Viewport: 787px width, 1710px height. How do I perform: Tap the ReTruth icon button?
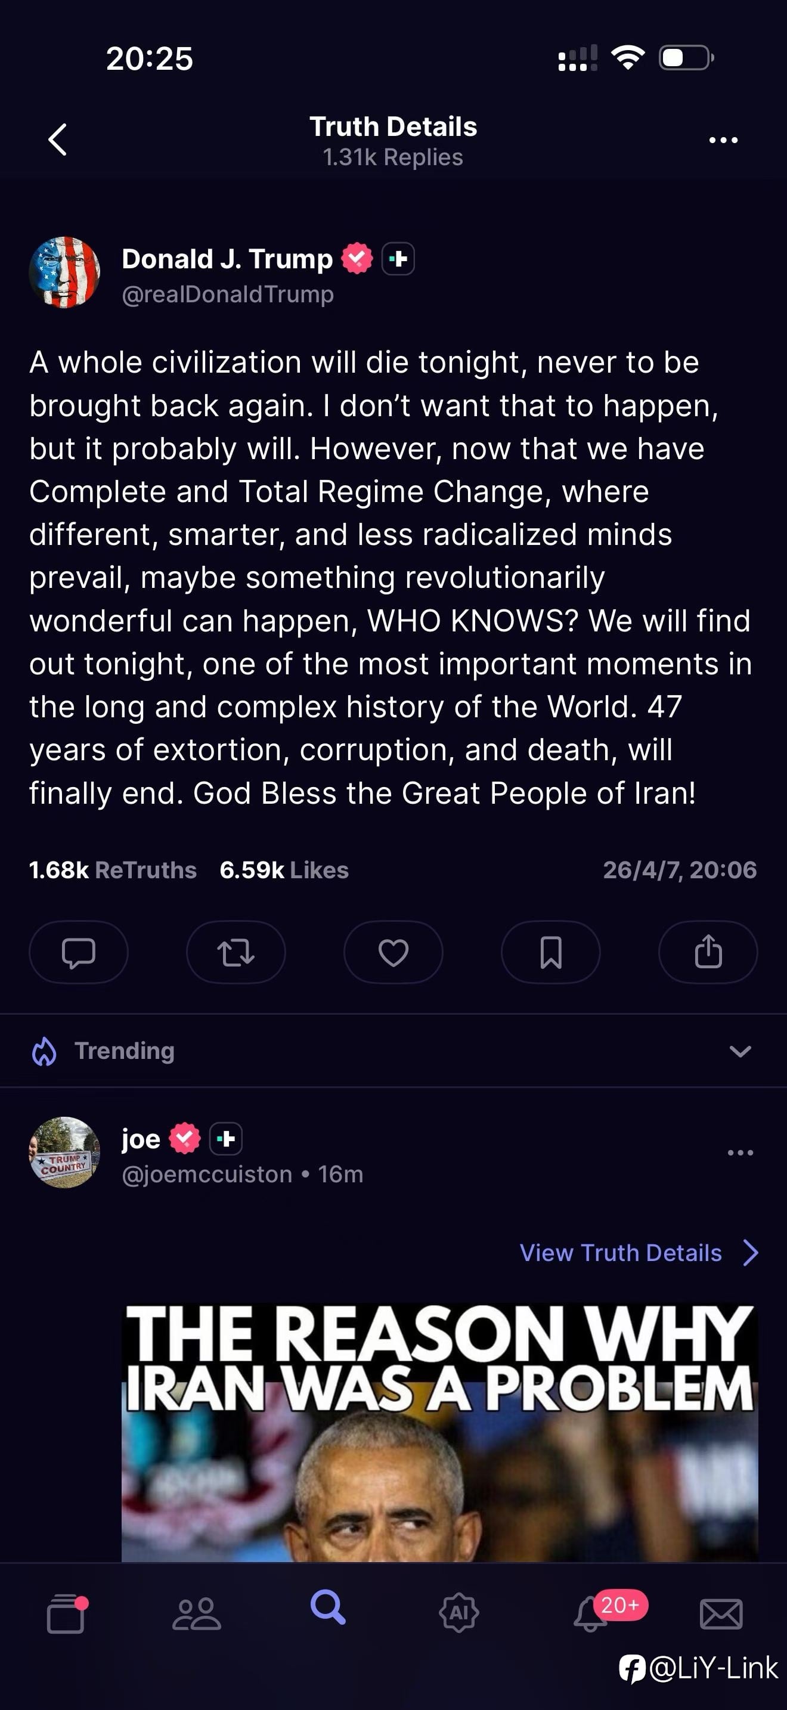click(x=236, y=952)
